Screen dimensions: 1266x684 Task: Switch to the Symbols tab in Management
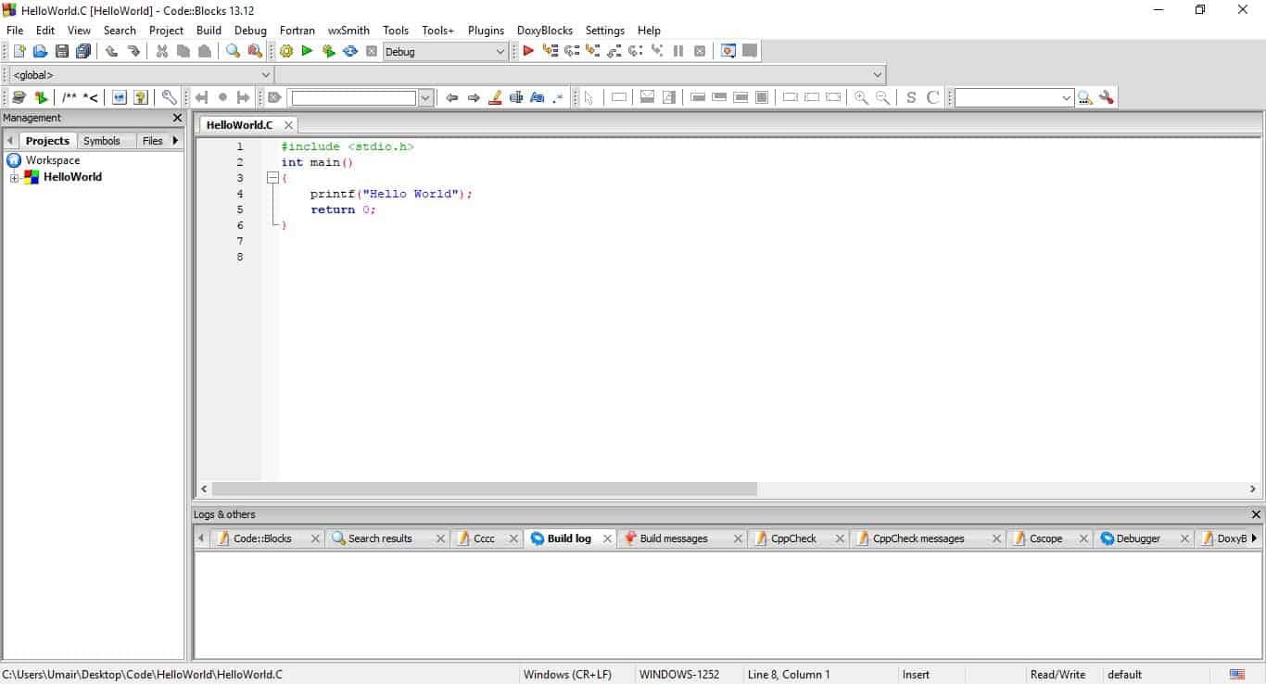point(104,140)
